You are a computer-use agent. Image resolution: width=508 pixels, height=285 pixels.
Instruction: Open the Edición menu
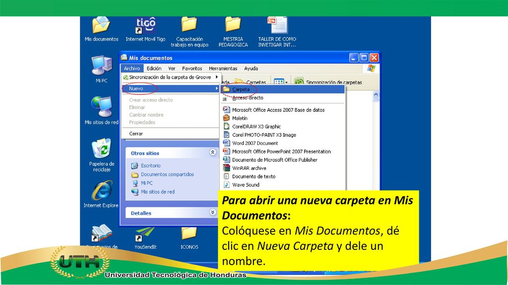click(154, 68)
